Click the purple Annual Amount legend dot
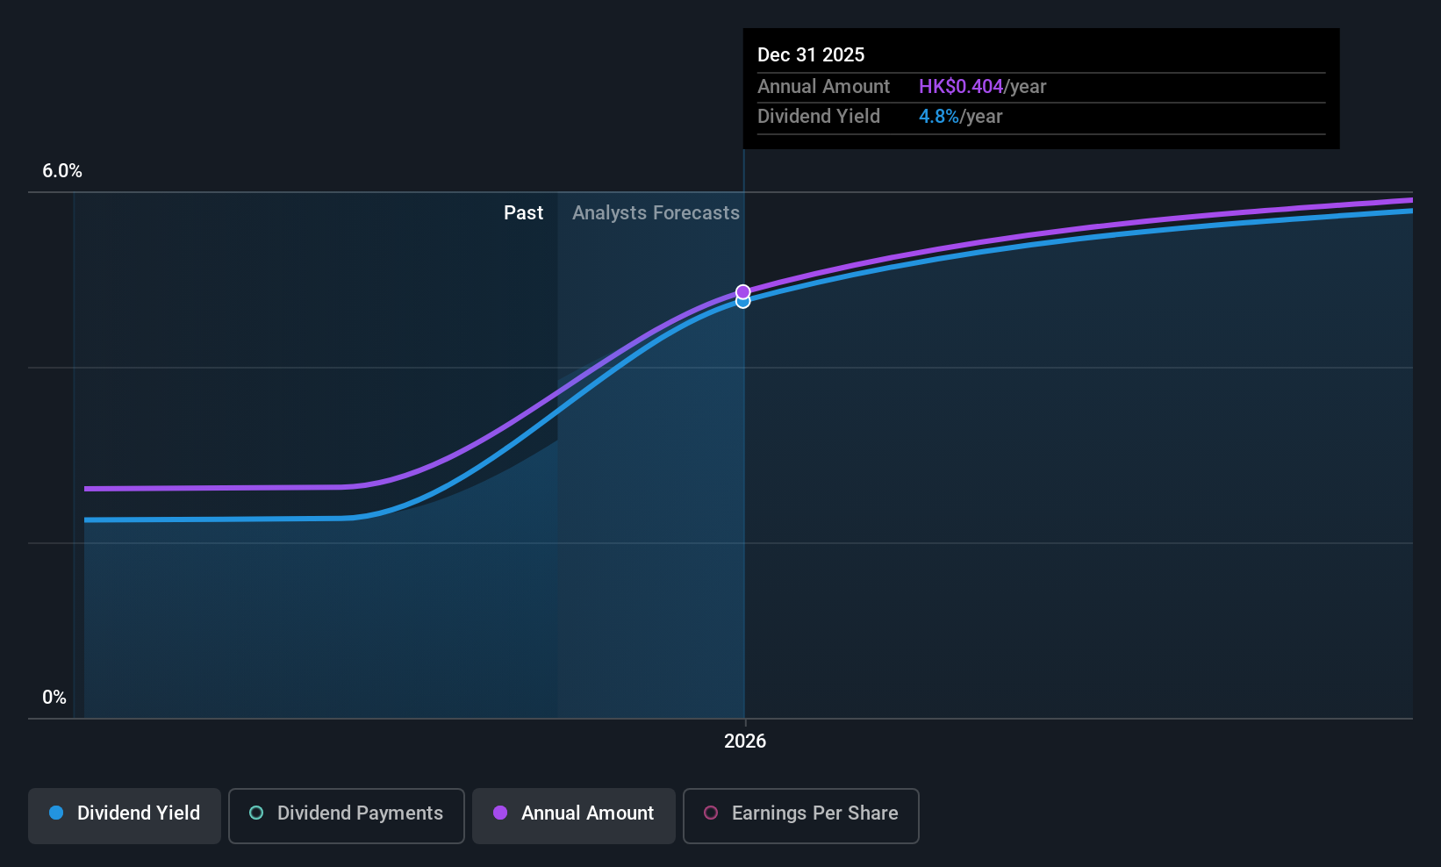Screen dimensions: 1441x867 point(500,813)
